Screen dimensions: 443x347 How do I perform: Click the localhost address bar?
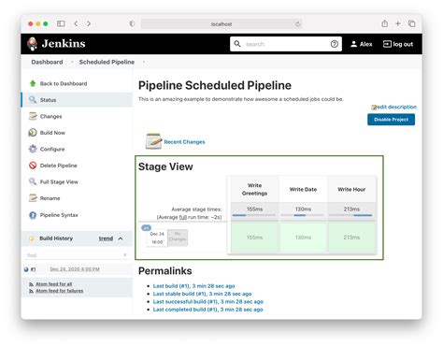[221, 24]
